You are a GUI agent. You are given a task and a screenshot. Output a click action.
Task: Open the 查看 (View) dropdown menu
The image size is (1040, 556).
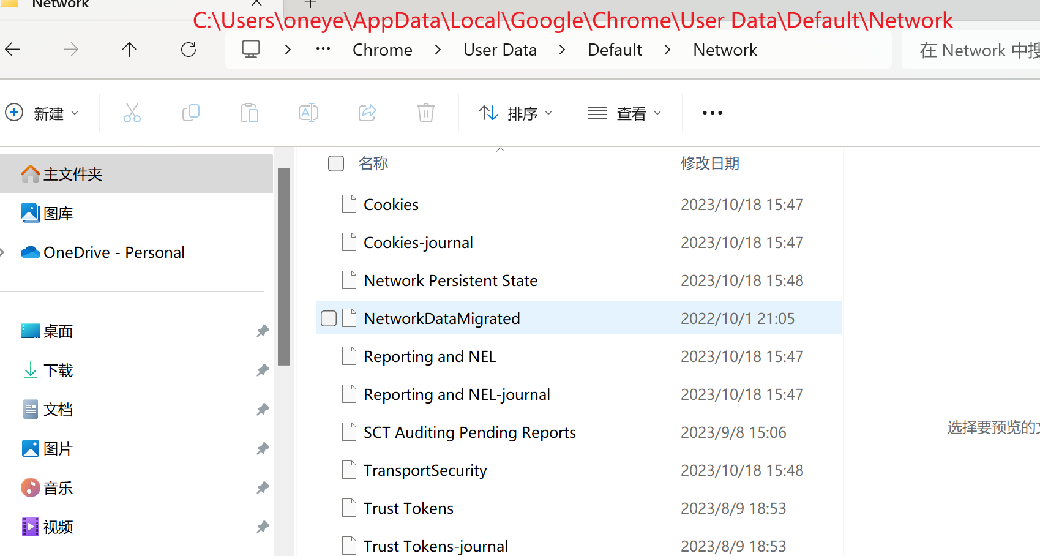pos(624,113)
